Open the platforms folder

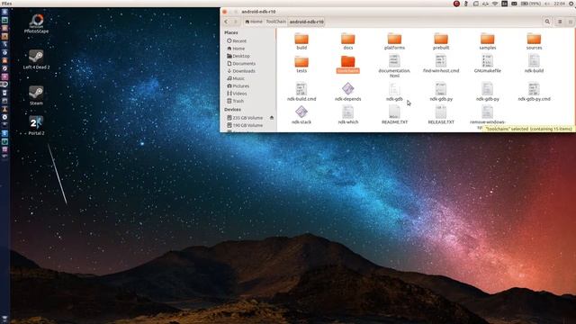(394, 41)
